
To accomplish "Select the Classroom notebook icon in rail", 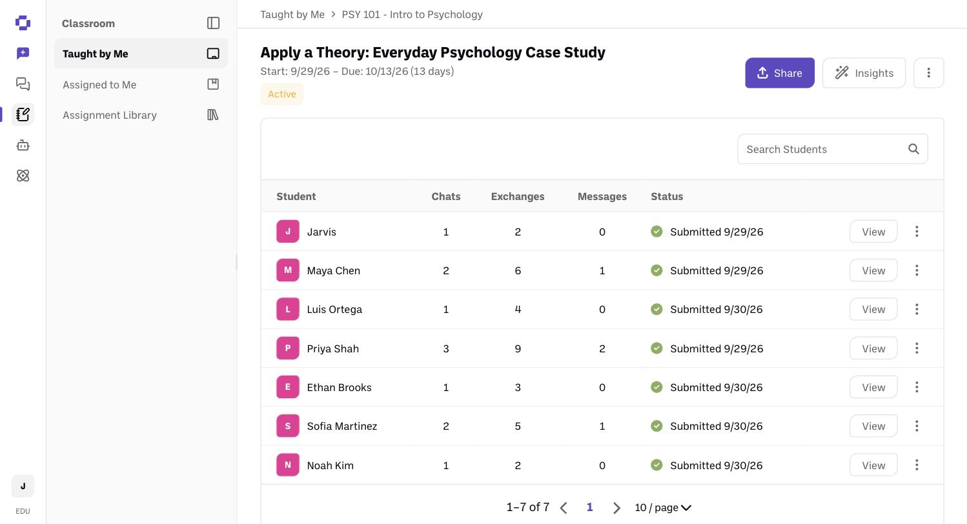I will pos(23,114).
